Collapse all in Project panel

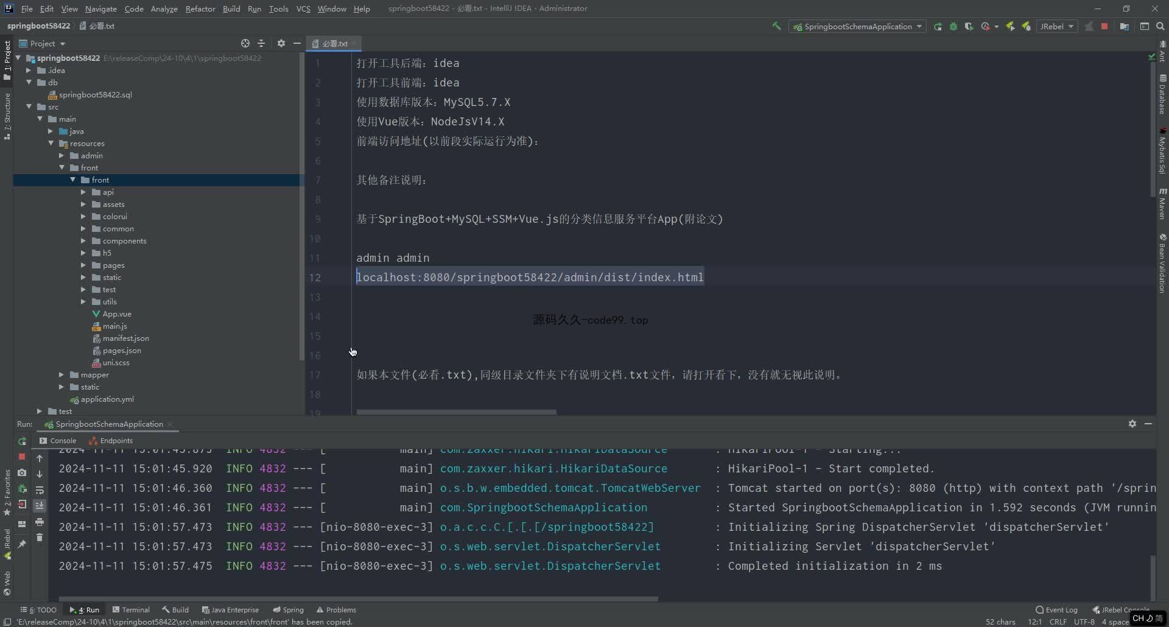click(261, 43)
